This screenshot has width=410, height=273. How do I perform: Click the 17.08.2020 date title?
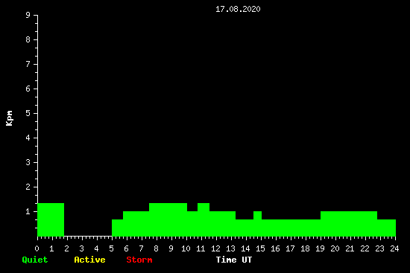(x=238, y=9)
